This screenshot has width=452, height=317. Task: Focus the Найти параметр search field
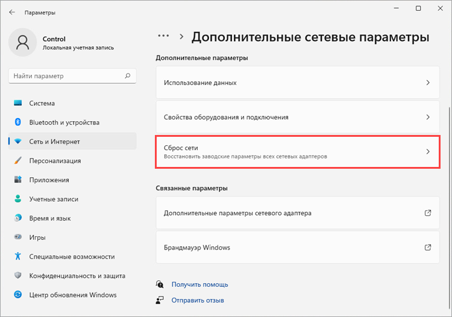[x=72, y=76]
